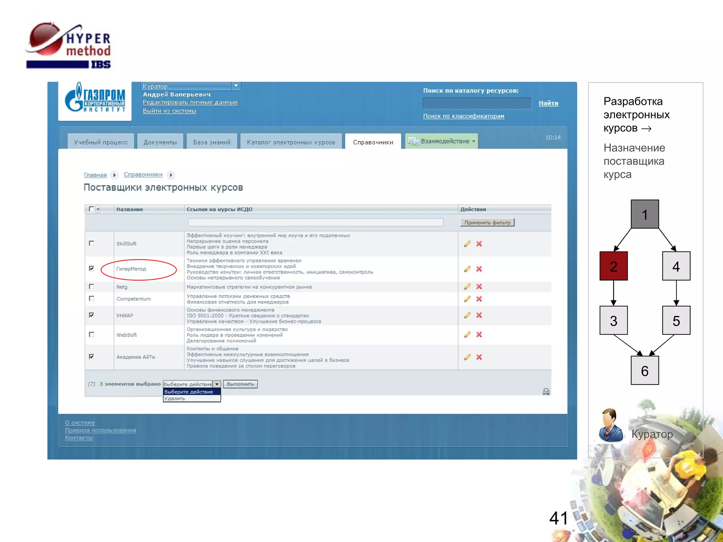Click the print icon below the table

546,392
